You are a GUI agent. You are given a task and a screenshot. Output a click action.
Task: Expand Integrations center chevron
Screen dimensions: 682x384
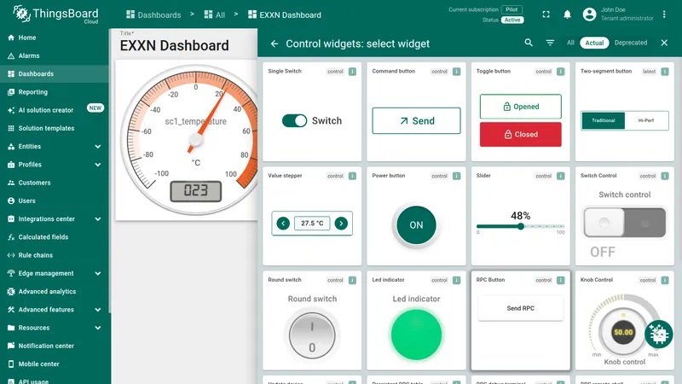98,219
